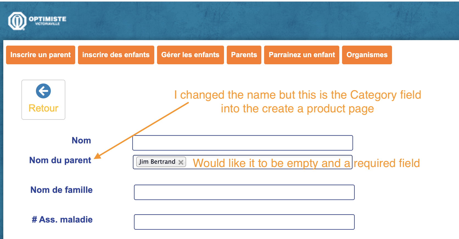
Task: Go to inscrire des enfants
Action: [116, 55]
